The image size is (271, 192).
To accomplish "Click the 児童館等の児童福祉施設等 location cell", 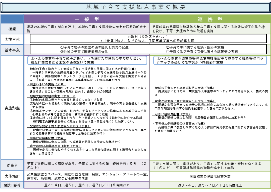I will click(x=210, y=177).
